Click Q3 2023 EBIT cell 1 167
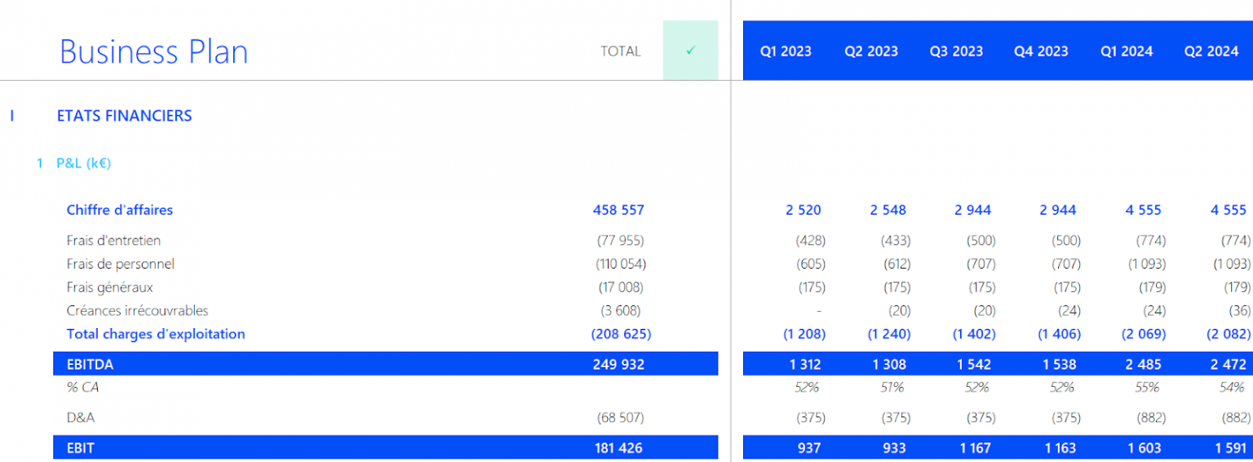The width and height of the screenshot is (1253, 462). click(975, 448)
